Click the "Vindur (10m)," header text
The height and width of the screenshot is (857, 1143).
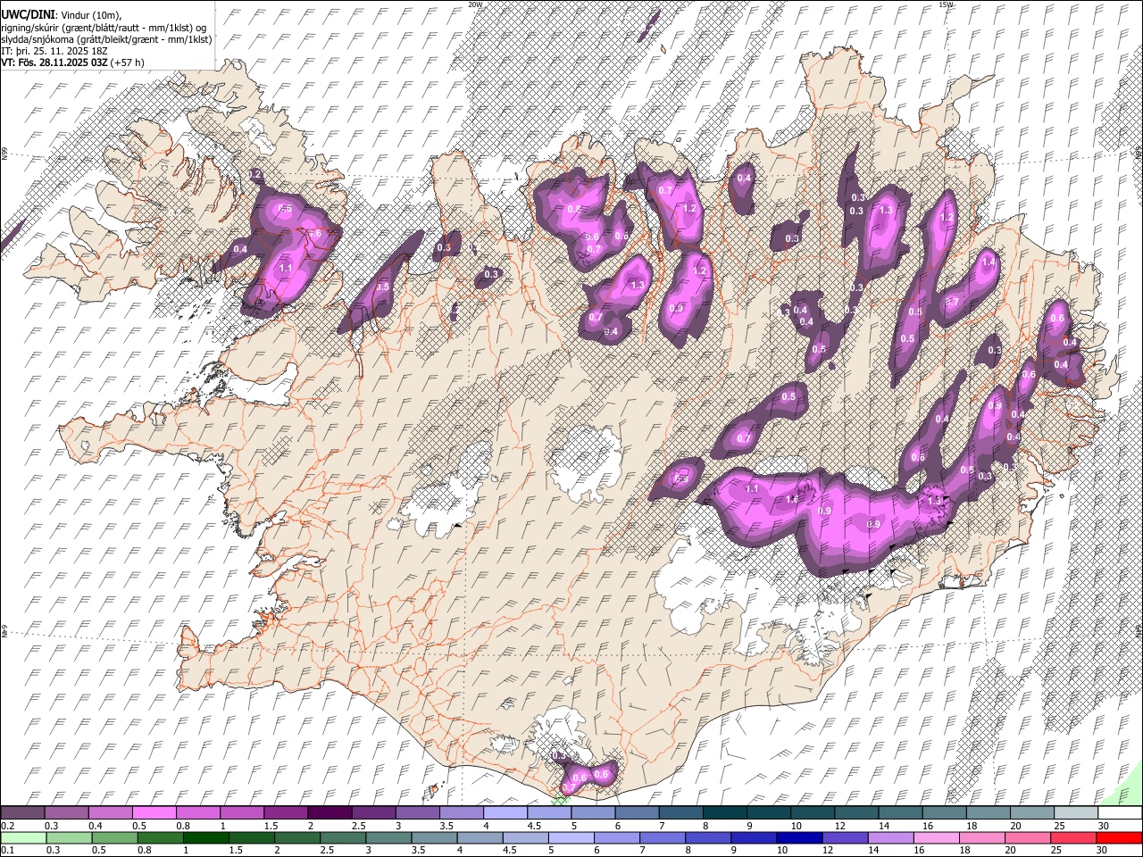pos(90,15)
